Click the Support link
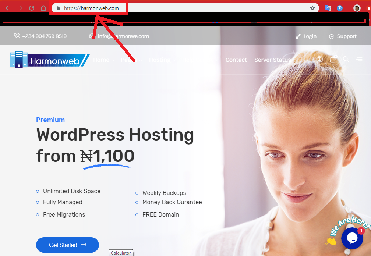 point(347,36)
